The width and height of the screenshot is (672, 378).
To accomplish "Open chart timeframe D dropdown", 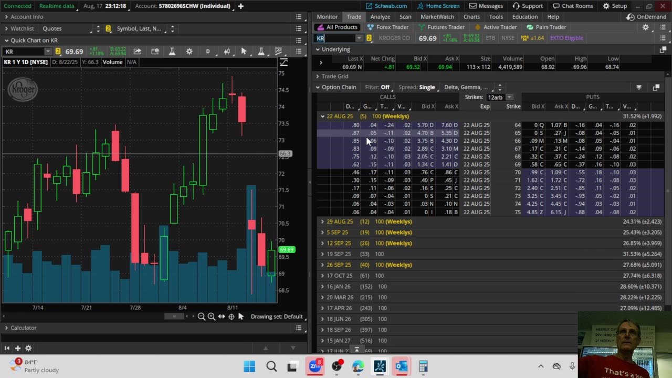I will click(x=208, y=51).
